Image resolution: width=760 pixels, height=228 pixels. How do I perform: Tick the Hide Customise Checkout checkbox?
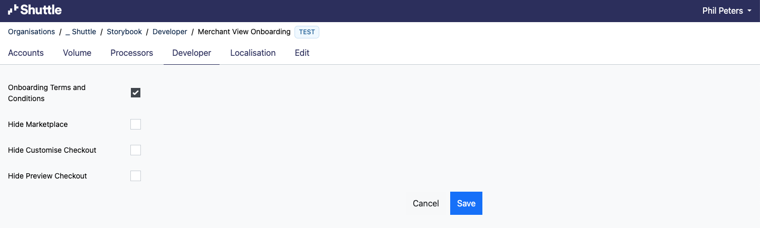pos(136,150)
